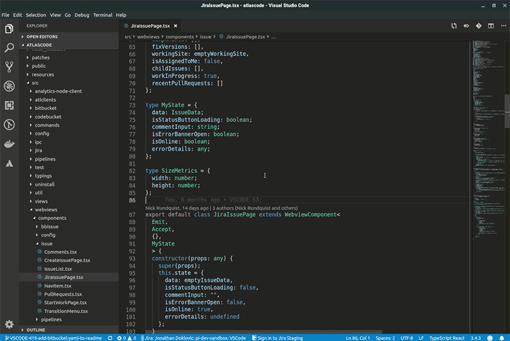
Task: Expand the resources folder
Action: point(69,74)
